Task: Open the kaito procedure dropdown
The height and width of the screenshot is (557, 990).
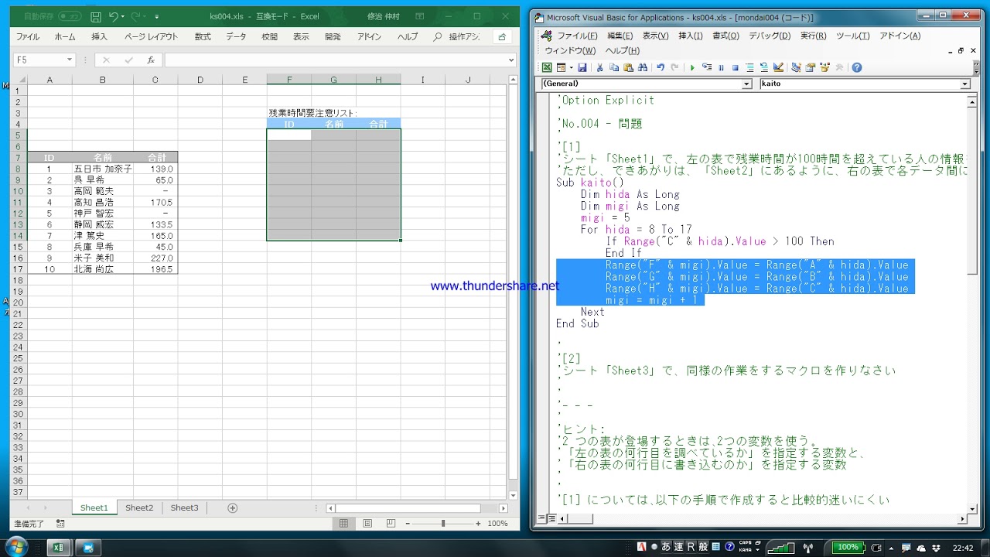Action: 964,84
